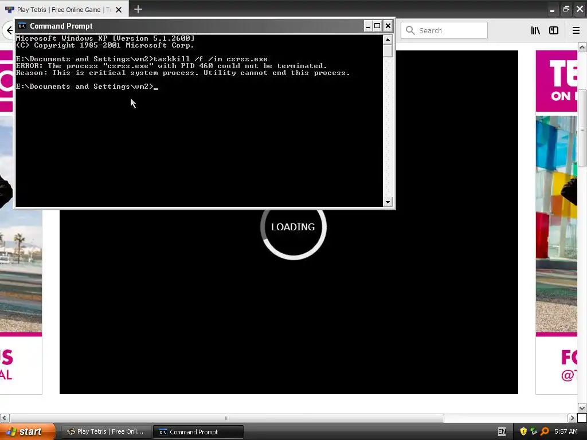Viewport: 587px width, 440px height.
Task: Click browser page scroll down arrow
Action: click(x=582, y=408)
